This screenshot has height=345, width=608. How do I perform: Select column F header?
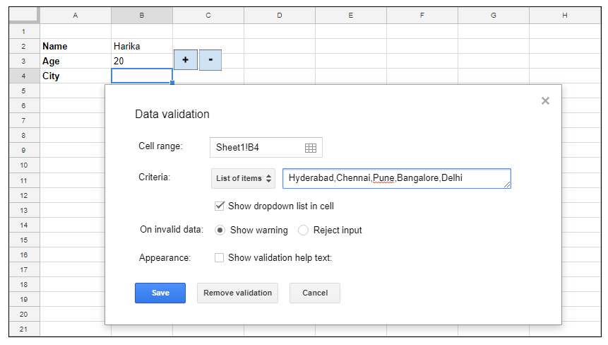click(422, 15)
